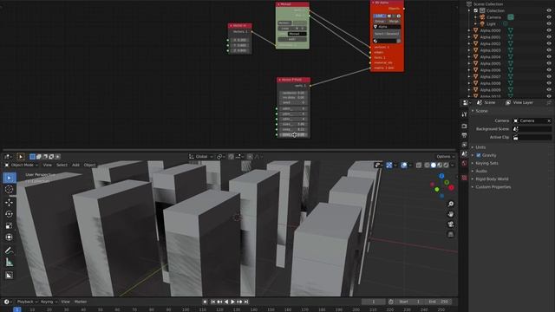Select the Measure tool
The width and height of the screenshot is (555, 312).
(10, 262)
